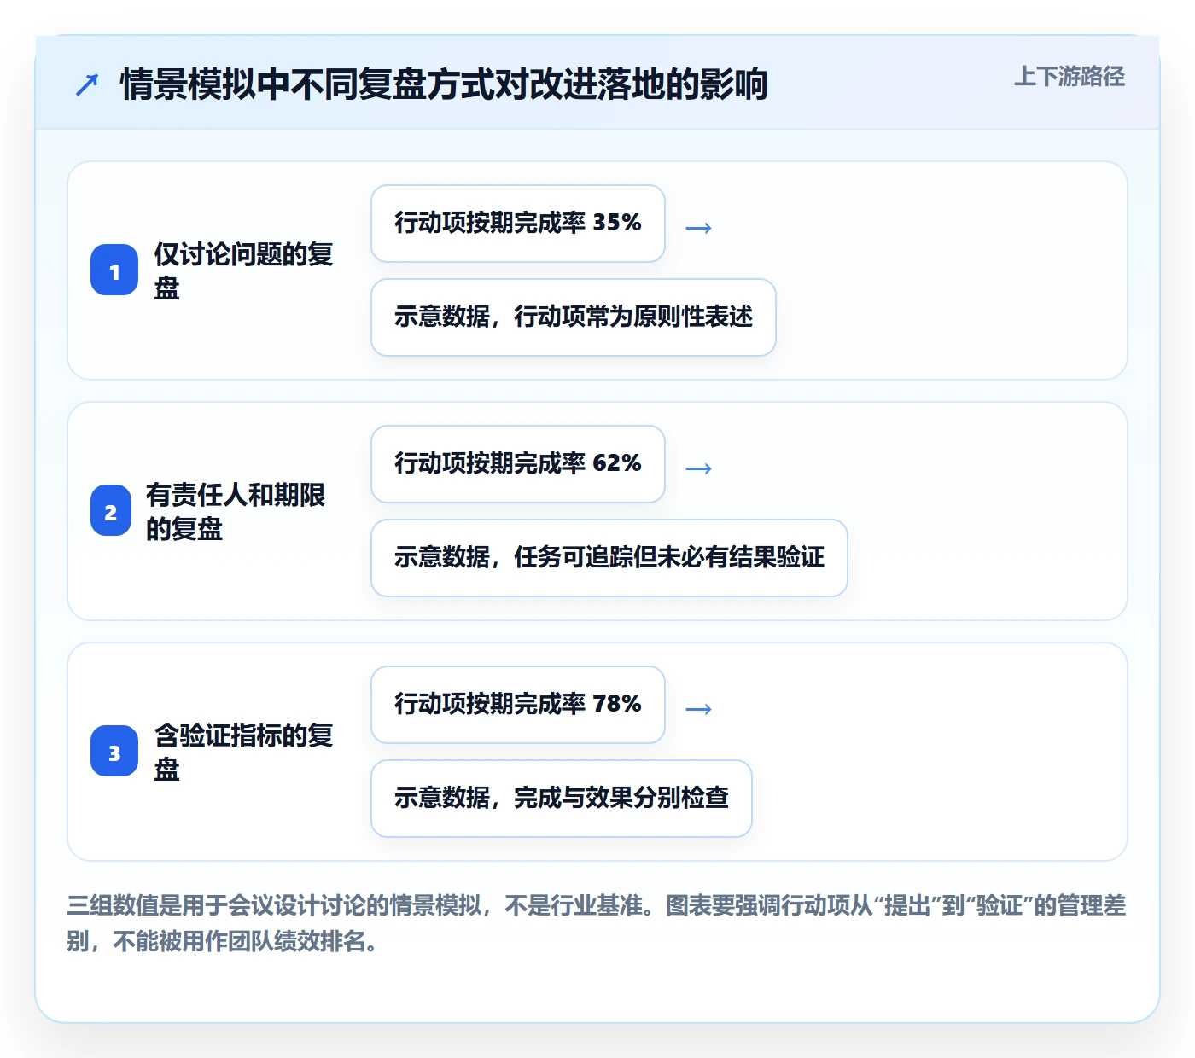Click the note 示意数据，行动项常为原则性表述
This screenshot has height=1058, width=1195.
click(x=574, y=317)
